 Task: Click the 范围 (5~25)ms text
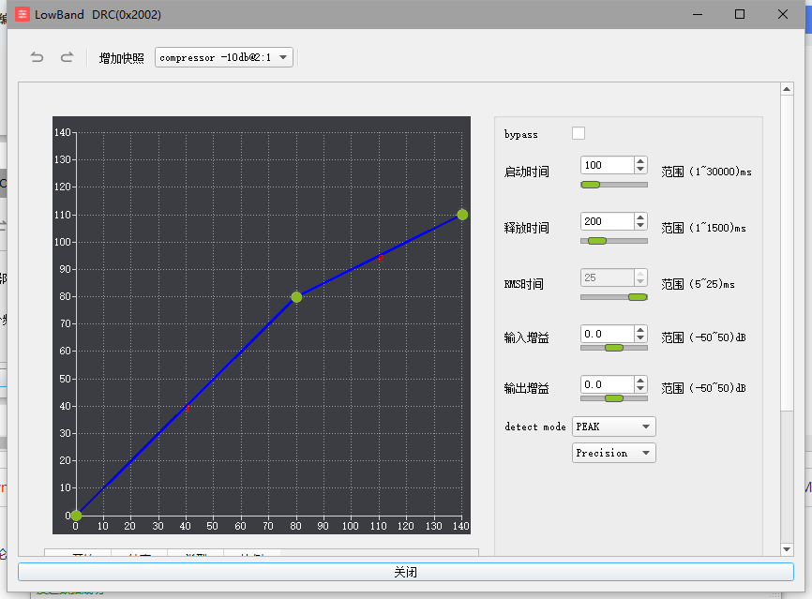[x=698, y=284]
